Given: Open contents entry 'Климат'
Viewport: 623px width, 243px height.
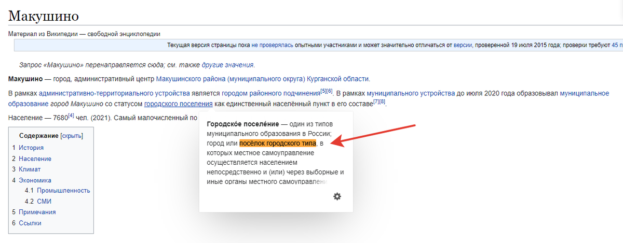Looking at the screenshot, I should 30,169.
